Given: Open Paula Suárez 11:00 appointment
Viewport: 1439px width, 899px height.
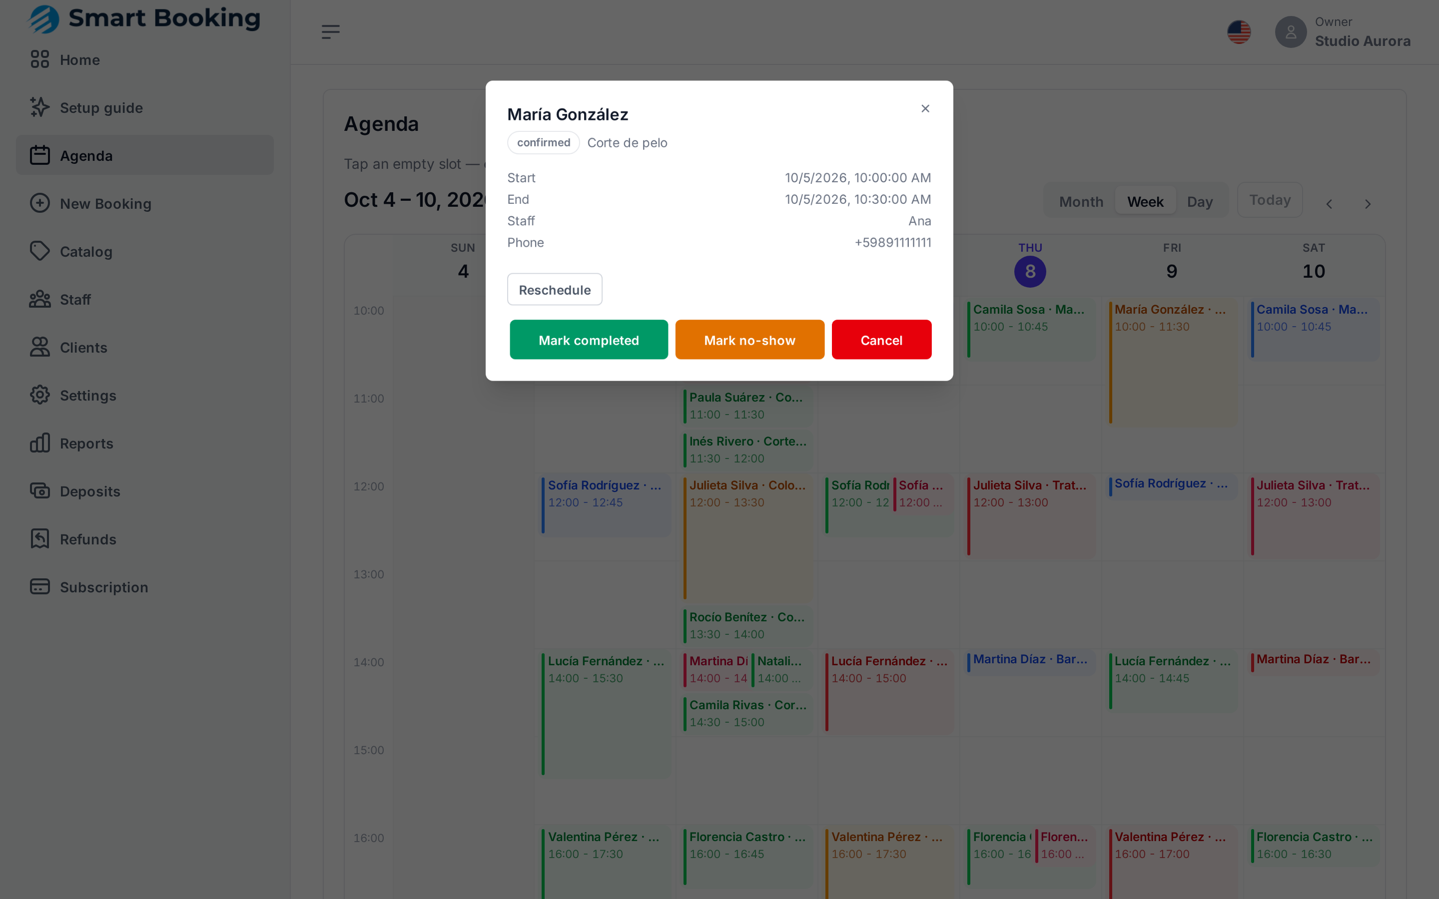Looking at the screenshot, I should [747, 406].
